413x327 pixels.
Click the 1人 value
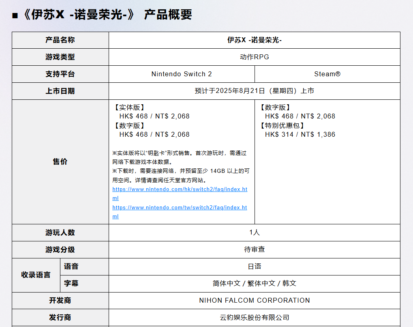point(255,232)
